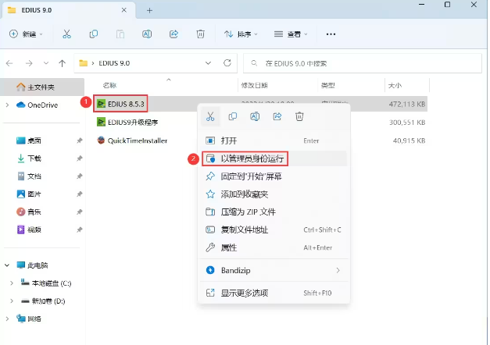Open the 新建 (New) dropdown

pyautogui.click(x=26, y=34)
